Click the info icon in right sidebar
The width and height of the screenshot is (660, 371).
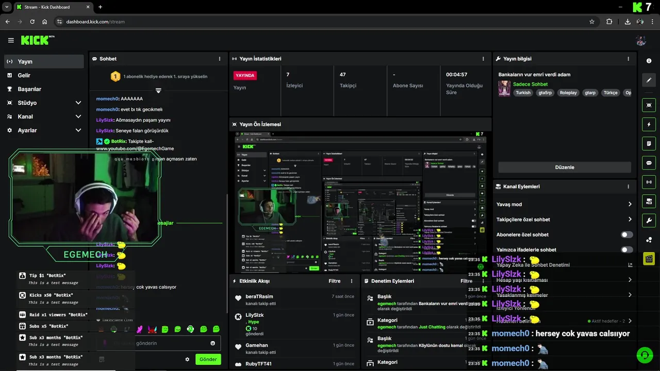pyautogui.click(x=649, y=61)
